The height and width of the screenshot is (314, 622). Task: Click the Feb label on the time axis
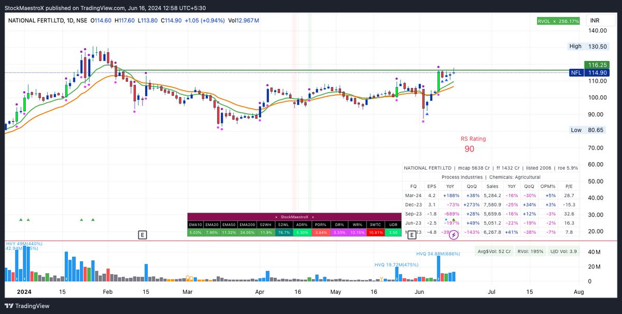tap(107, 292)
